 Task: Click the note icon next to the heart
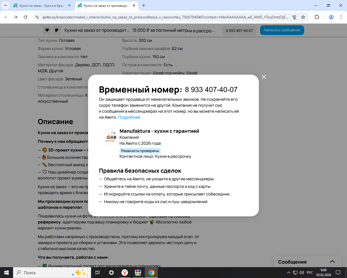(x=57, y=30)
